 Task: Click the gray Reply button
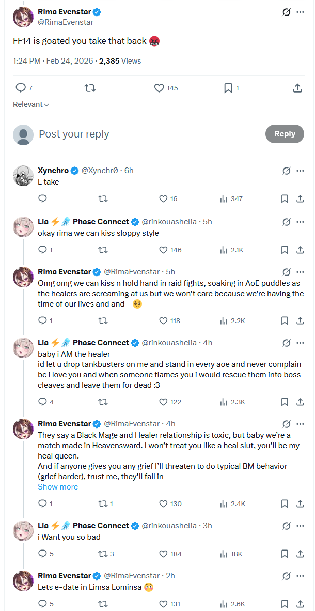(285, 134)
